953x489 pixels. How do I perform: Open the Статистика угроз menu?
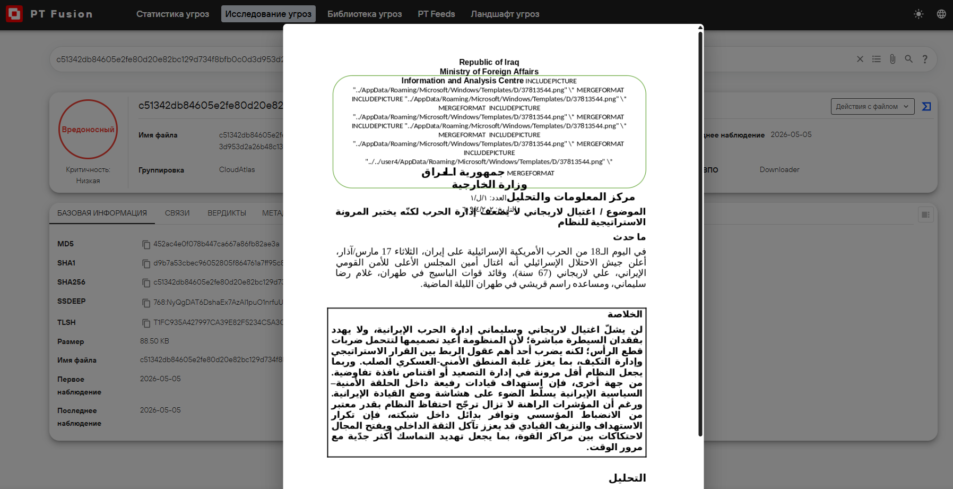pos(172,14)
